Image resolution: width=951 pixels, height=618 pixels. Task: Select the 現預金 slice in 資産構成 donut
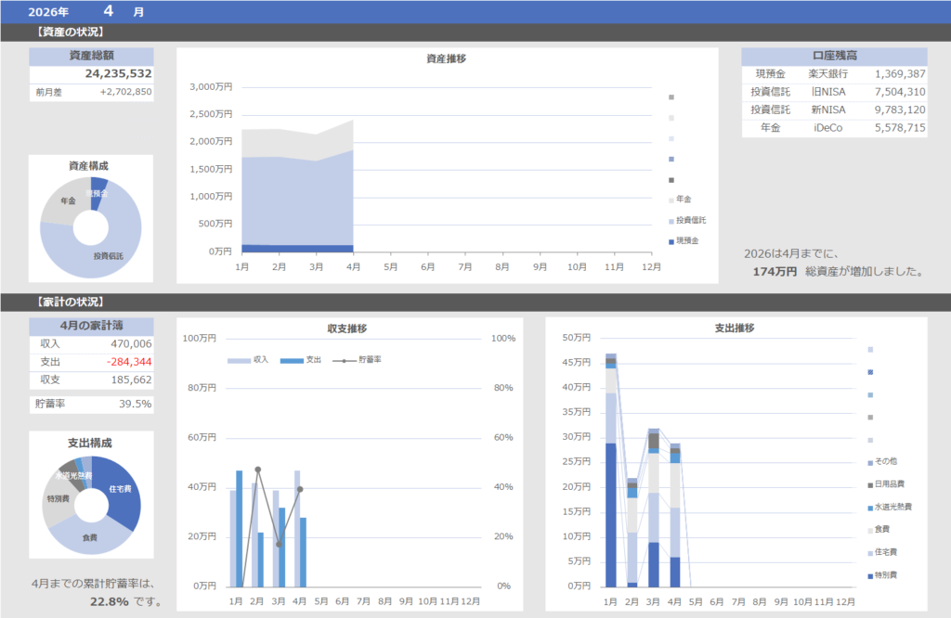coord(98,193)
